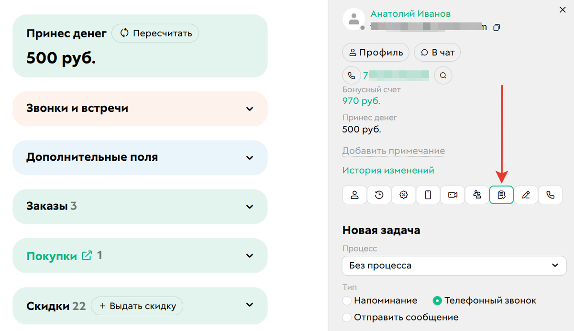
Task: Select the Телефонный звонок radio button
Action: click(437, 301)
